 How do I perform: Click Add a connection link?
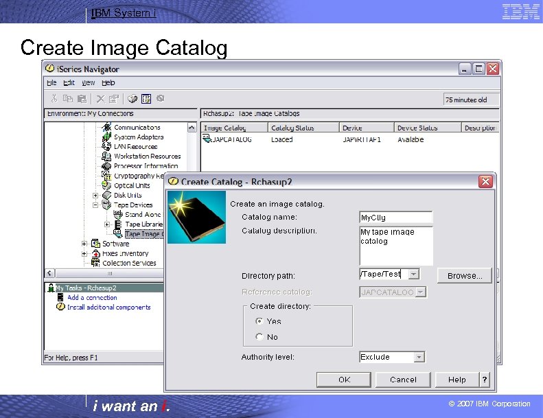click(x=92, y=297)
